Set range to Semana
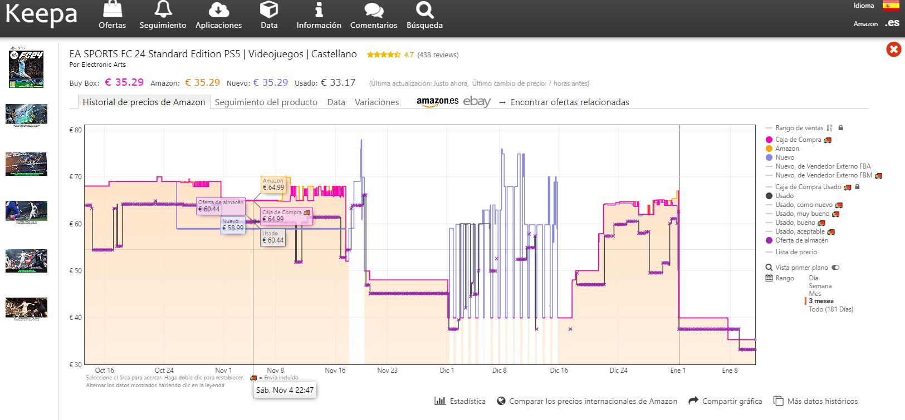 pyautogui.click(x=820, y=286)
